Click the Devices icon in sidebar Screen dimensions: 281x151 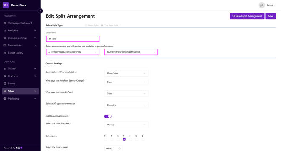point(5,69)
